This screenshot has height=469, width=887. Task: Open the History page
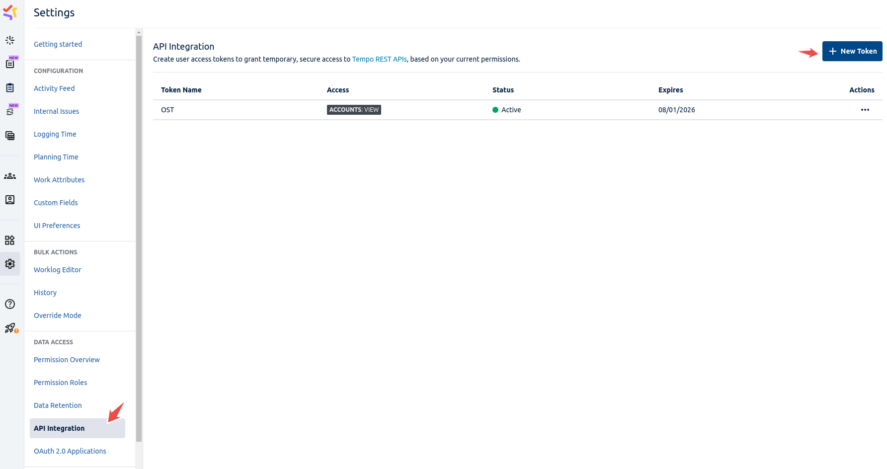coord(45,293)
